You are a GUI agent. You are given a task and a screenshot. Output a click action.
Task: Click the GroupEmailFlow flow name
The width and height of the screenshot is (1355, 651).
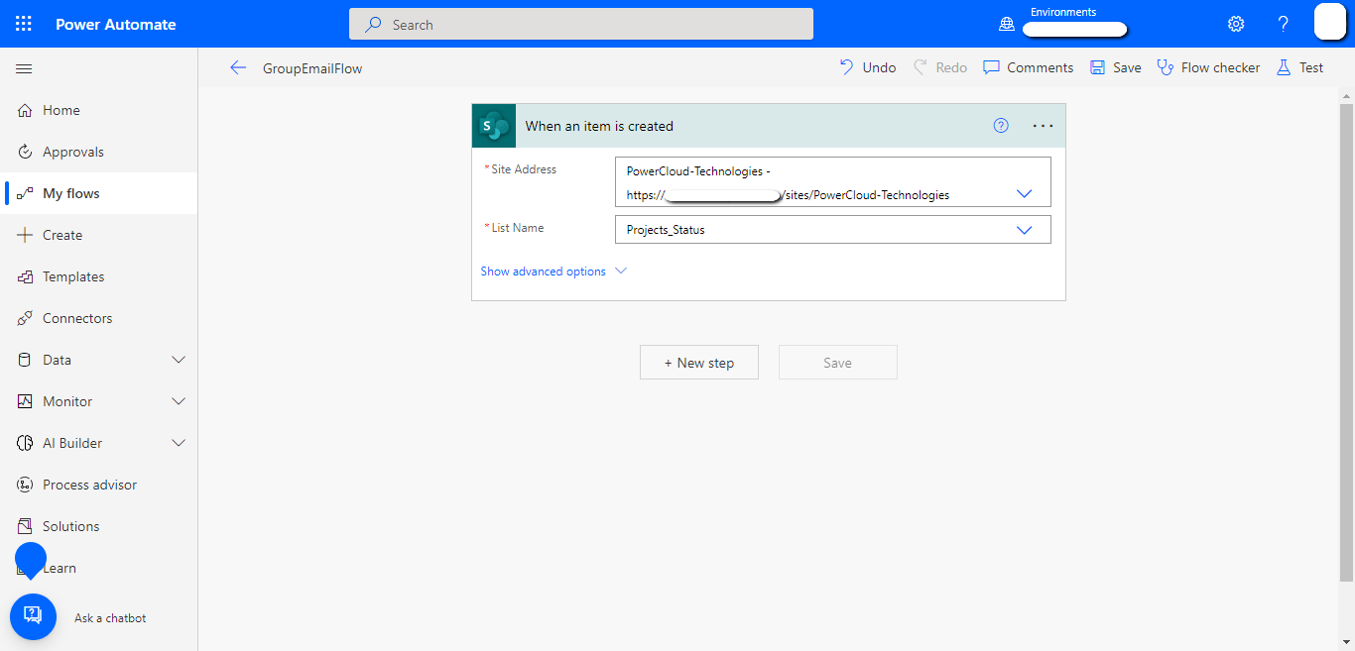(x=312, y=68)
